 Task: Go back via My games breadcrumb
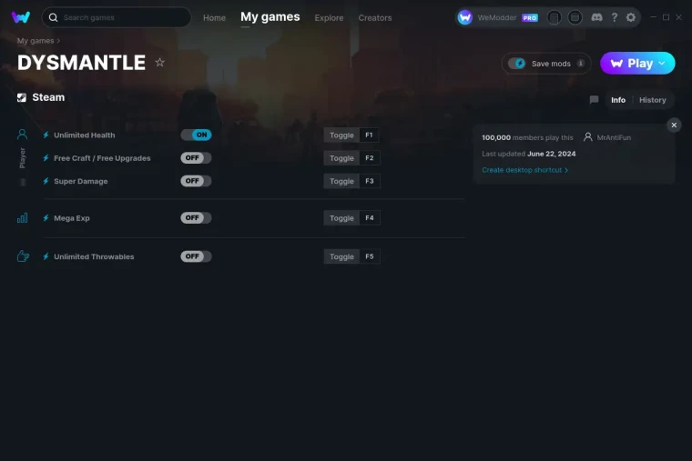[36, 41]
